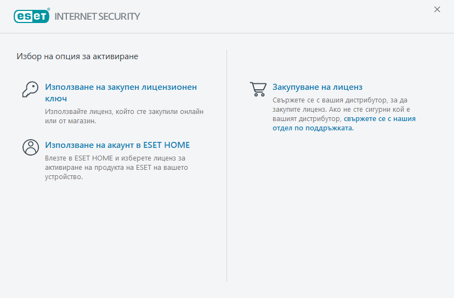The width and height of the screenshot is (454, 298).
Task: Click the user account icon for ESET HOME
Action: (31, 147)
